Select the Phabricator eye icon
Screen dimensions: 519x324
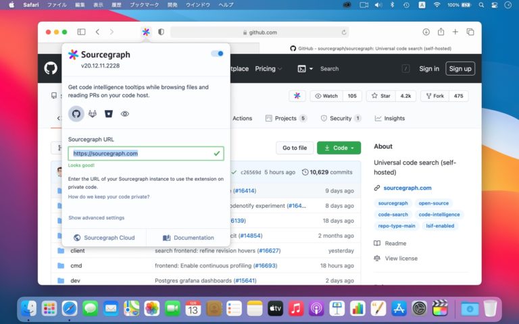pyautogui.click(x=125, y=113)
